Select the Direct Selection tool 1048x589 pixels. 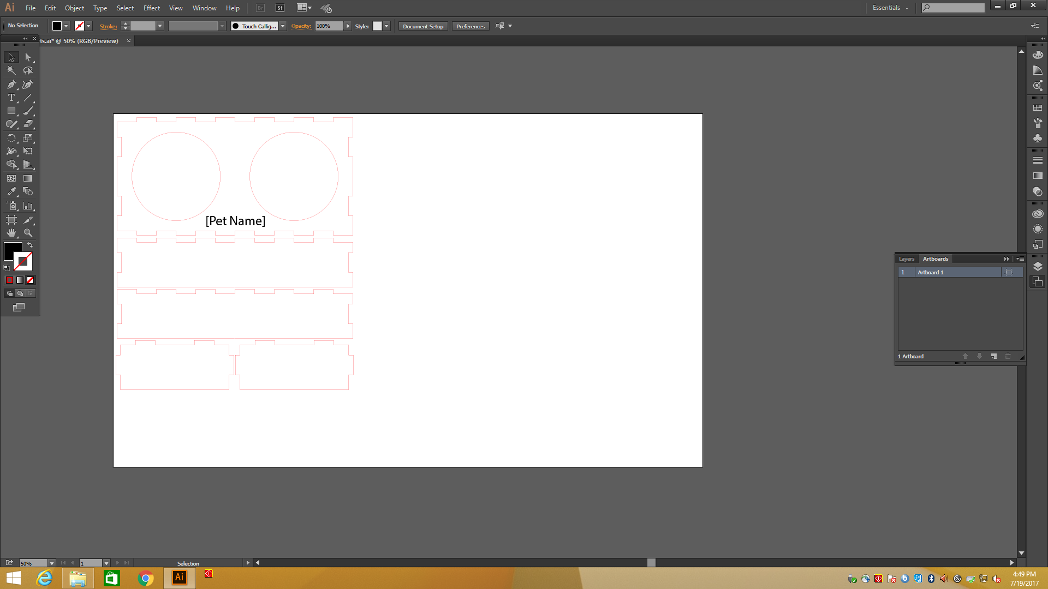[x=28, y=57]
